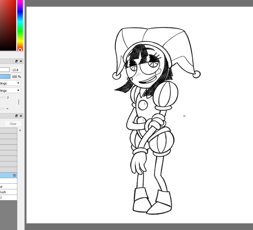Pick a hue from rainbow hue strip
The height and width of the screenshot is (230, 253).
20,25
